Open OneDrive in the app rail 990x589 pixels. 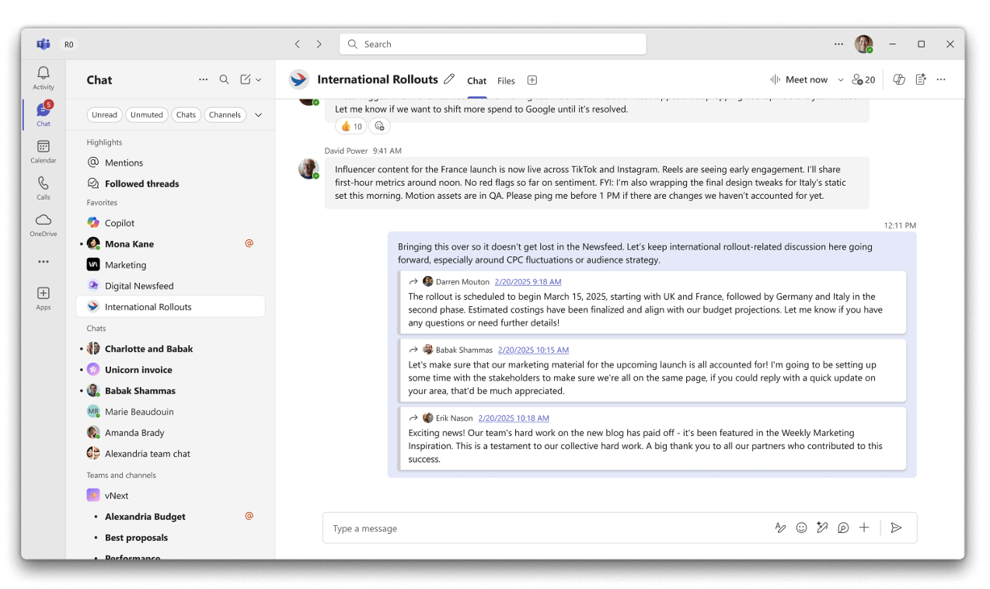point(44,224)
